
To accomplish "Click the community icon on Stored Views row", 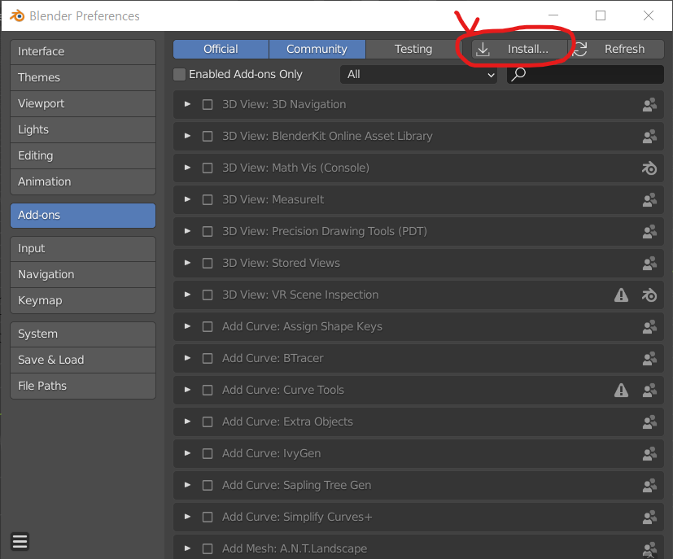I will tap(649, 264).
